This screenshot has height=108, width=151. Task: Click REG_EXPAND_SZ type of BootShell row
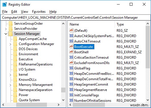click(x=129, y=52)
